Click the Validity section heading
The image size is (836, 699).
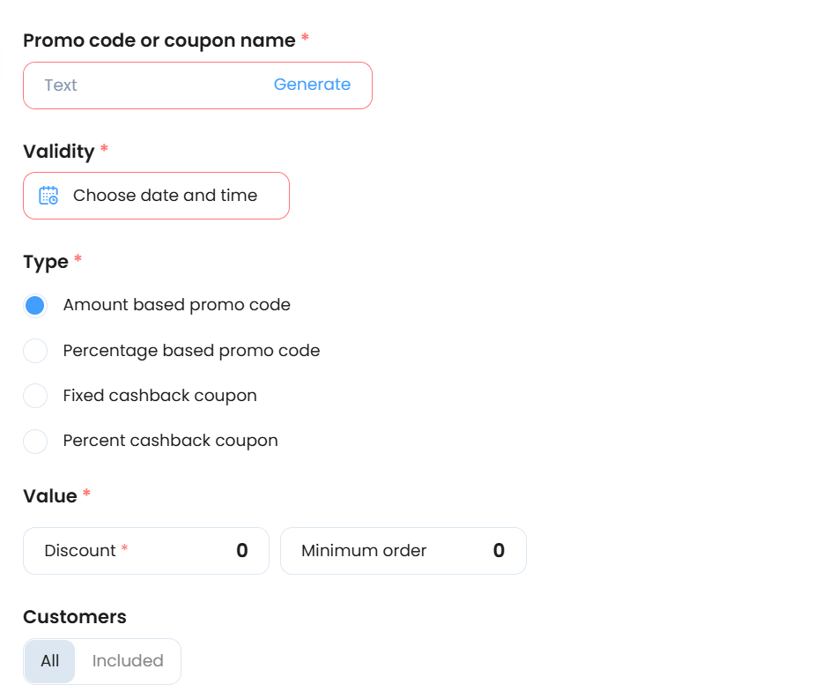59,152
